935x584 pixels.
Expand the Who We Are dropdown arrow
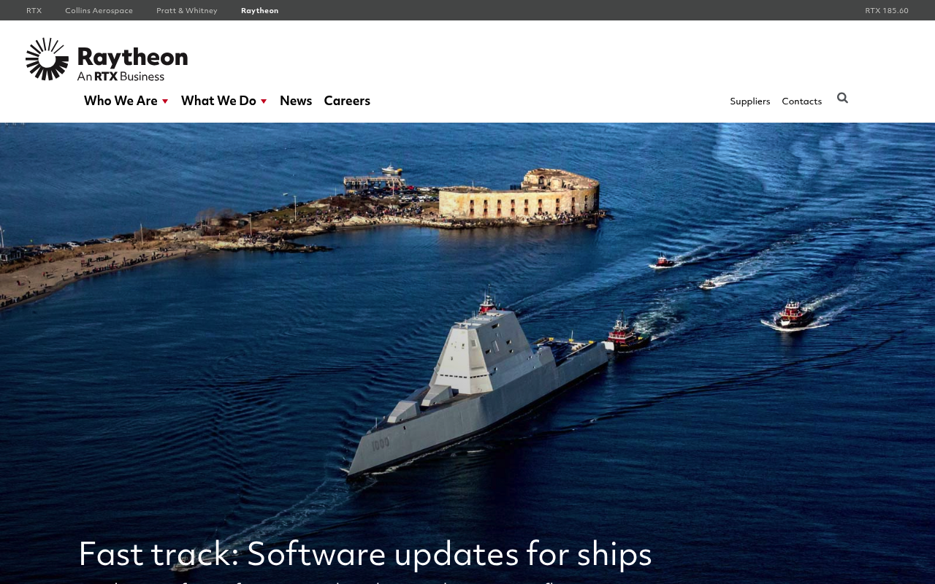click(x=165, y=101)
